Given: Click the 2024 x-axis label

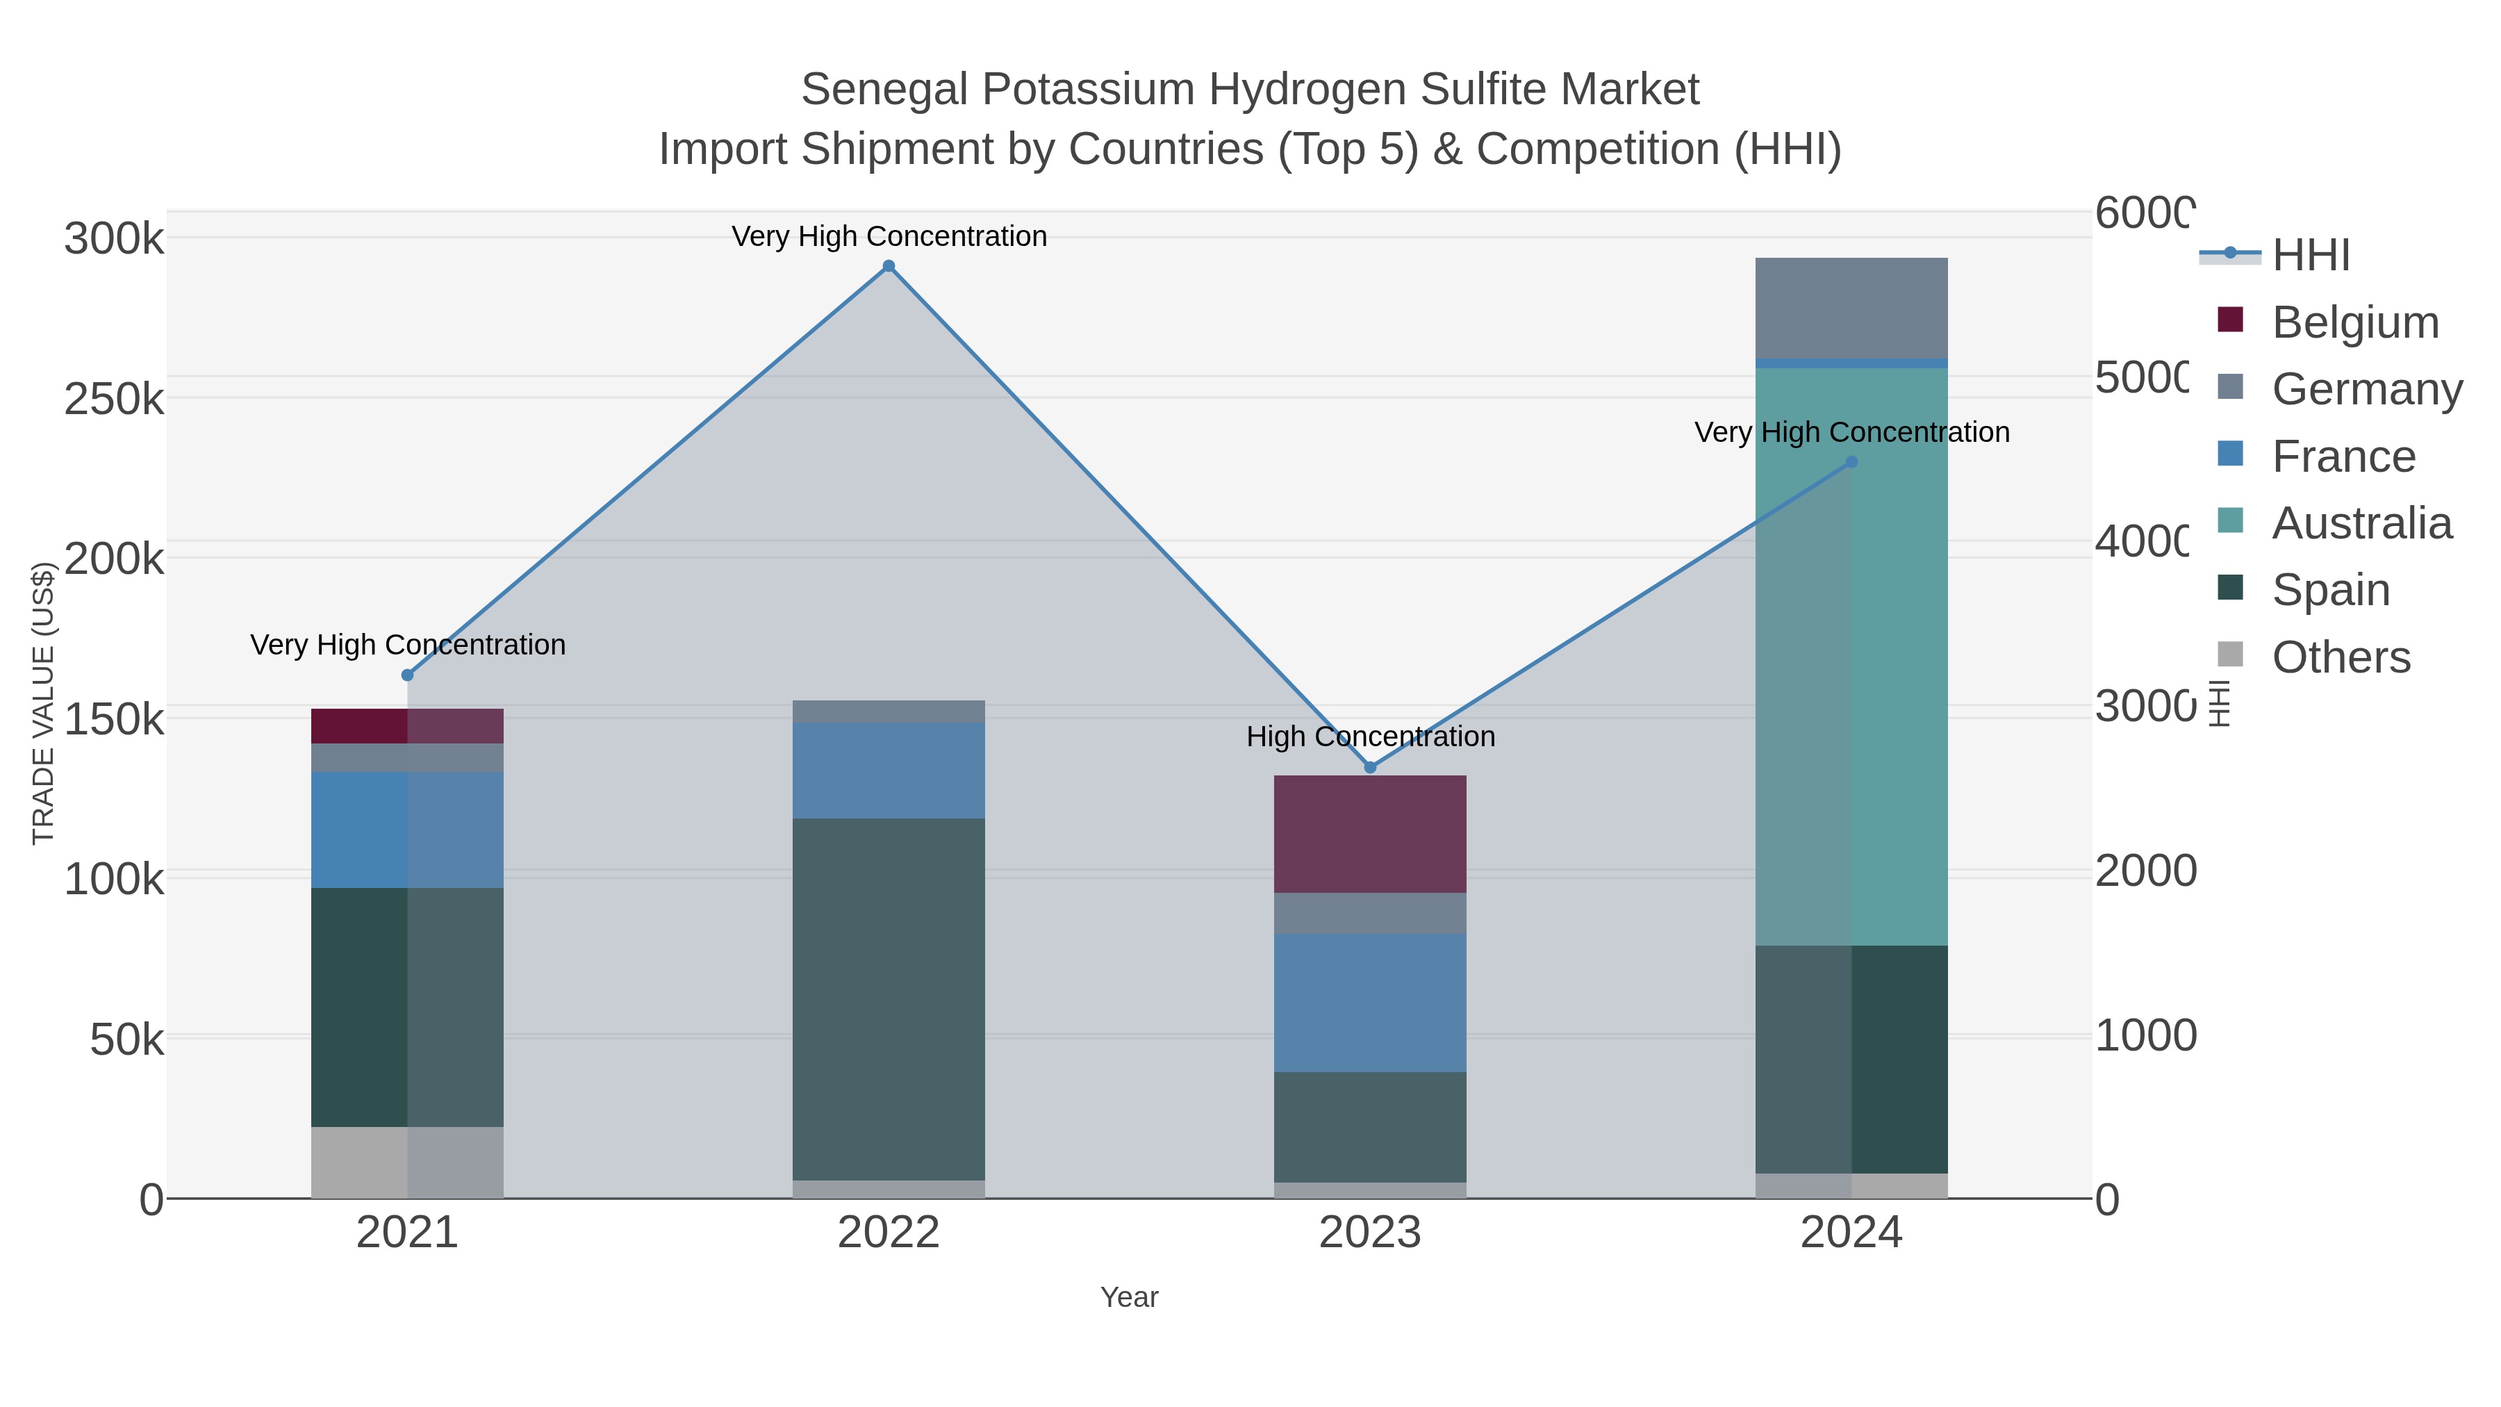Looking at the screenshot, I should (1851, 1233).
